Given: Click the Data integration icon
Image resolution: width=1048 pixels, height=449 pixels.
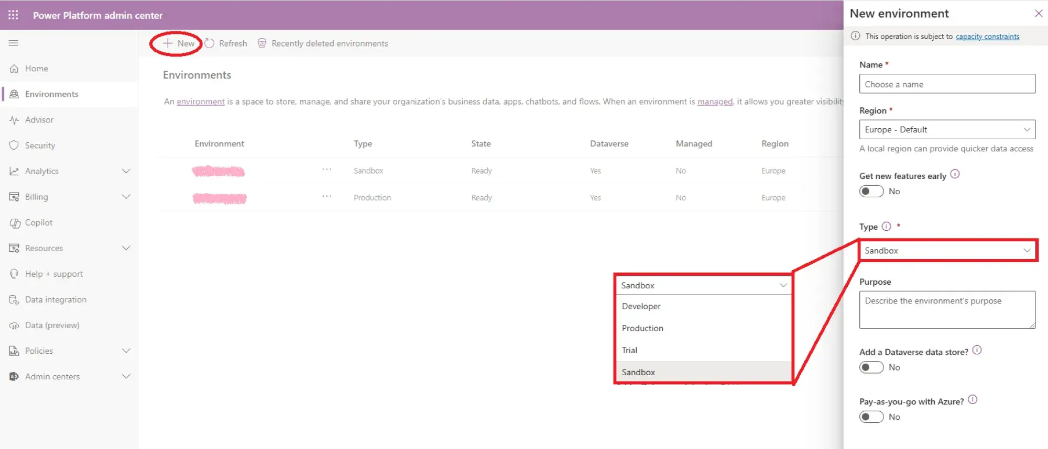Looking at the screenshot, I should [x=14, y=299].
